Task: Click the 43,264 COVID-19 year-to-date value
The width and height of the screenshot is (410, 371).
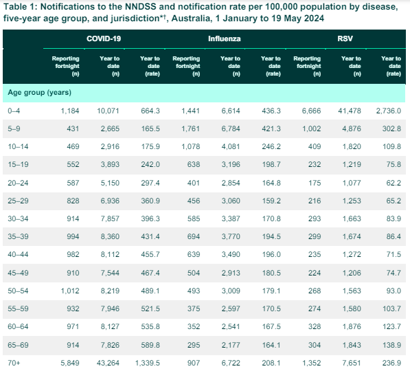Action: (x=108, y=363)
